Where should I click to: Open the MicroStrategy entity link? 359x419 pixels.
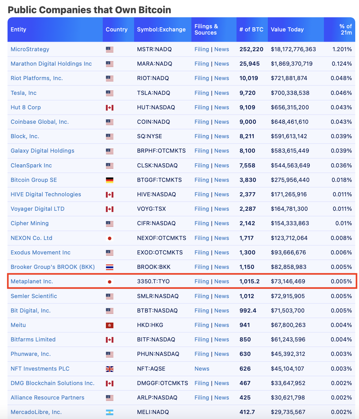pyautogui.click(x=30, y=49)
